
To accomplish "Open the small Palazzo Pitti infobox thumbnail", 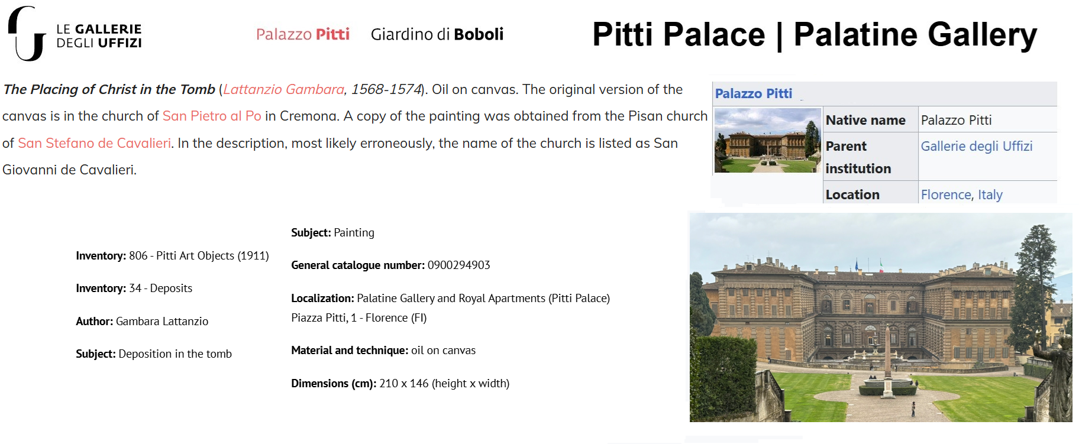I will pos(767,140).
